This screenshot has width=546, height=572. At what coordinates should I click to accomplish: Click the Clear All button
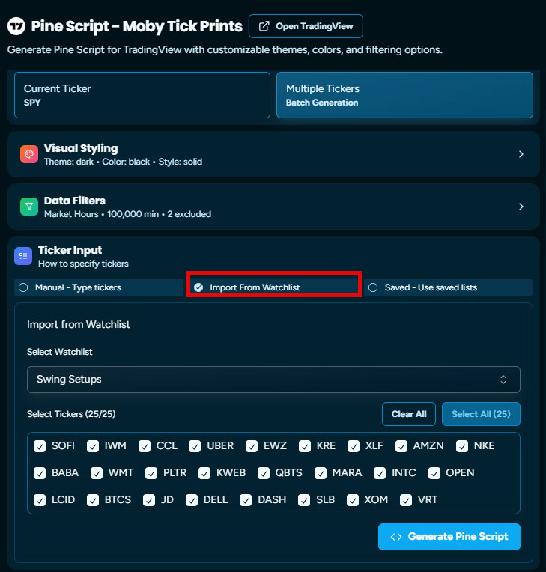(x=409, y=414)
